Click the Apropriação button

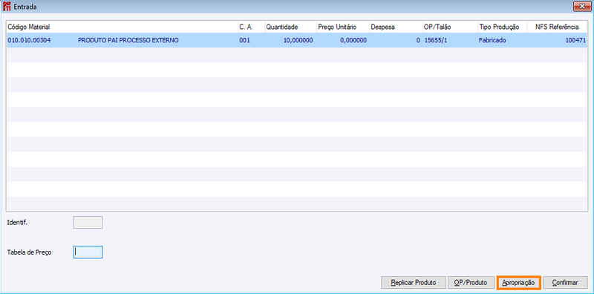[518, 283]
